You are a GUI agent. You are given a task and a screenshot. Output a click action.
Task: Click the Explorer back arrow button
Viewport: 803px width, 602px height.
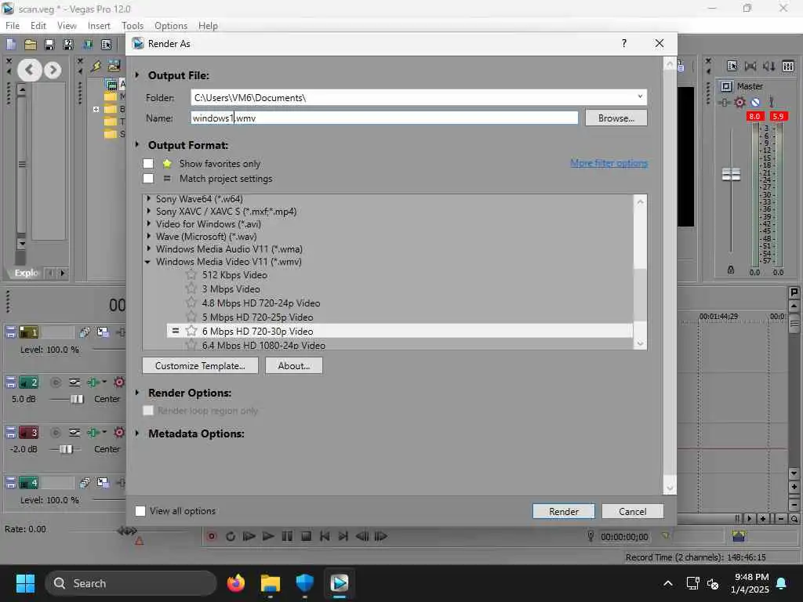pos(30,70)
